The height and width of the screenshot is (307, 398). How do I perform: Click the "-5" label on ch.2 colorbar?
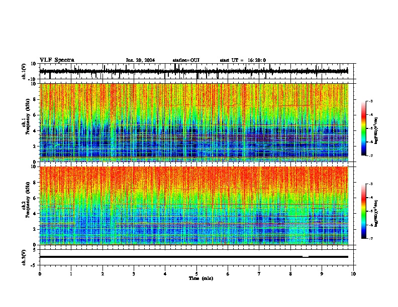point(371,211)
